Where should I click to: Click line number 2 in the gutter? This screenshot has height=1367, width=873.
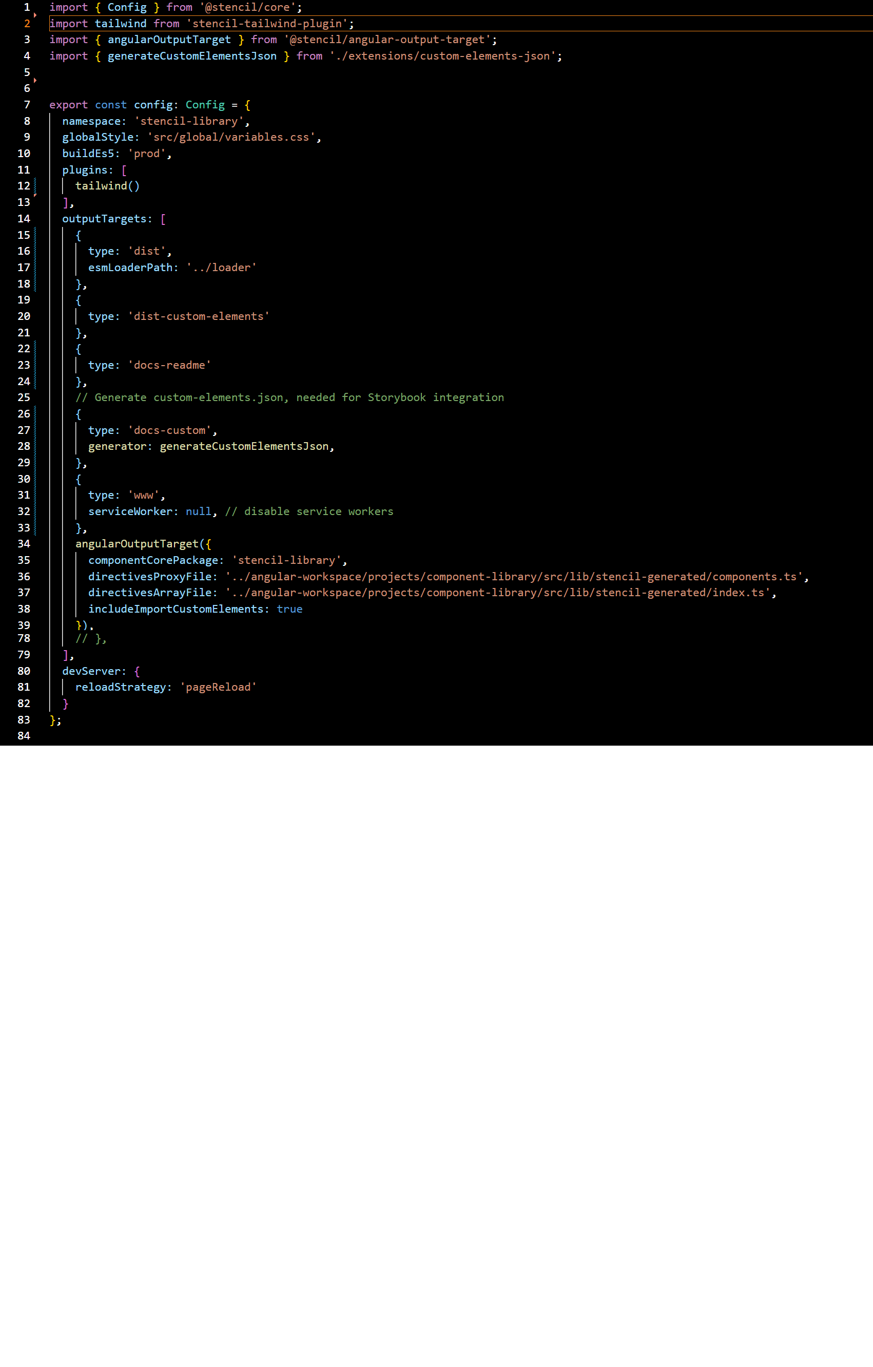coord(27,24)
